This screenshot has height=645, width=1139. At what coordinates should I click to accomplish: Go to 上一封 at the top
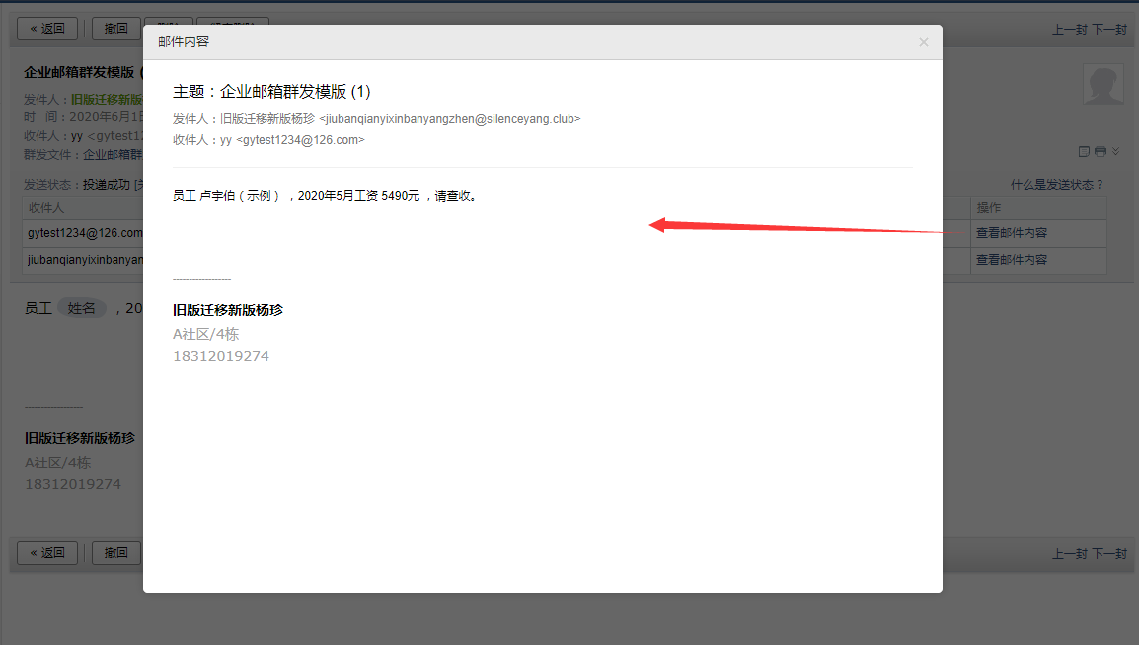coord(1070,29)
